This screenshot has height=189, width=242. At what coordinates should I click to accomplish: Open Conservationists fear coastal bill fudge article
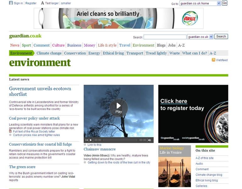tap(41, 144)
